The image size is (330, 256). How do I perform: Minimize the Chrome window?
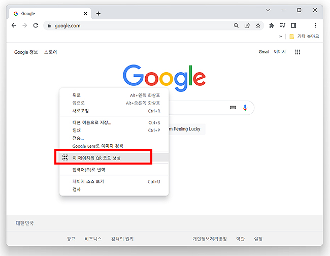click(x=284, y=10)
